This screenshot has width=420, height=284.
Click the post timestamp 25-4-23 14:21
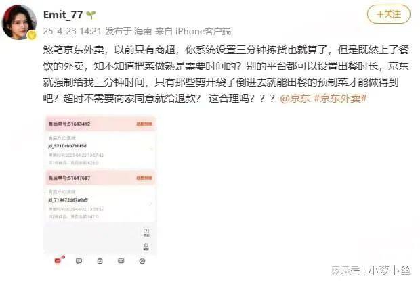72,31
